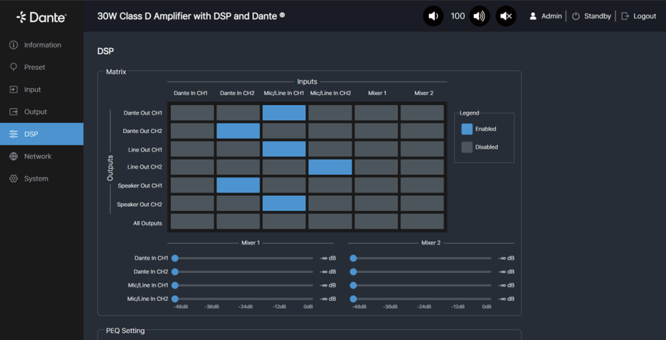Click the Standby power icon

pyautogui.click(x=576, y=16)
